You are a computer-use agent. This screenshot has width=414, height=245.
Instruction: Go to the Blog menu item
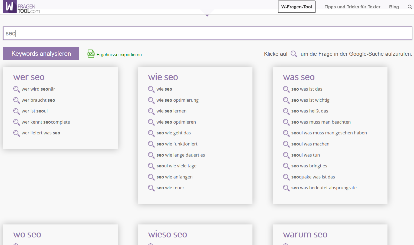pos(394,7)
